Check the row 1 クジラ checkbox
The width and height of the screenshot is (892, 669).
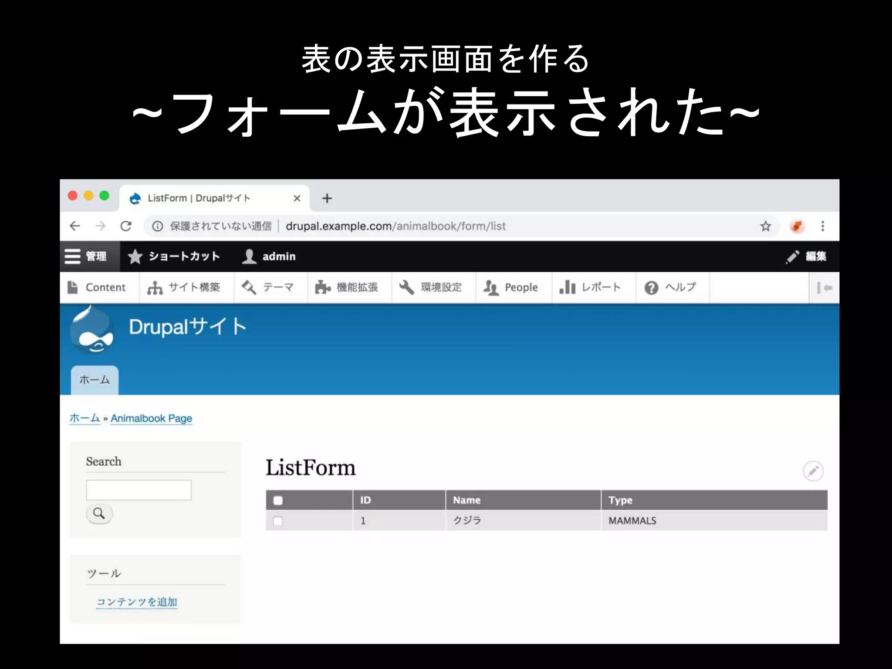coord(278,521)
